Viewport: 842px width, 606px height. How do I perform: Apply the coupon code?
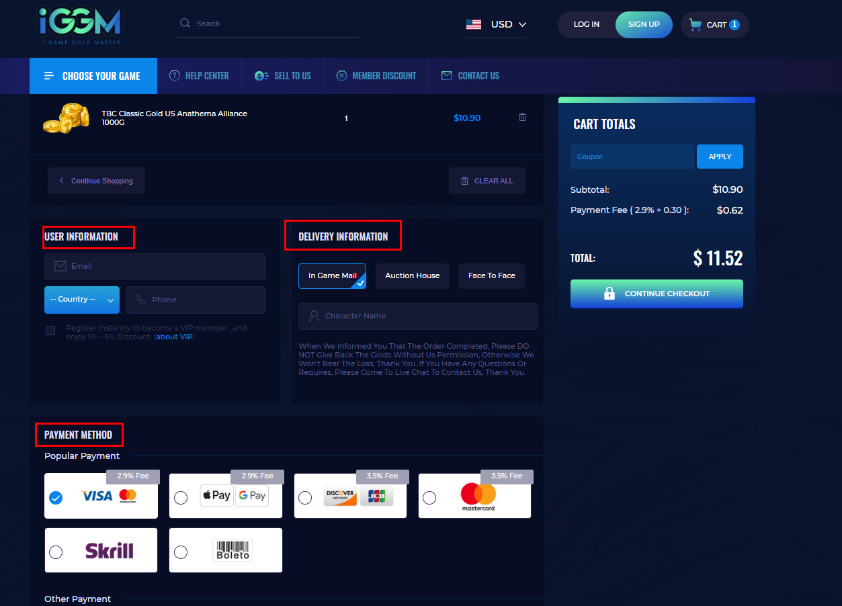[x=720, y=157]
